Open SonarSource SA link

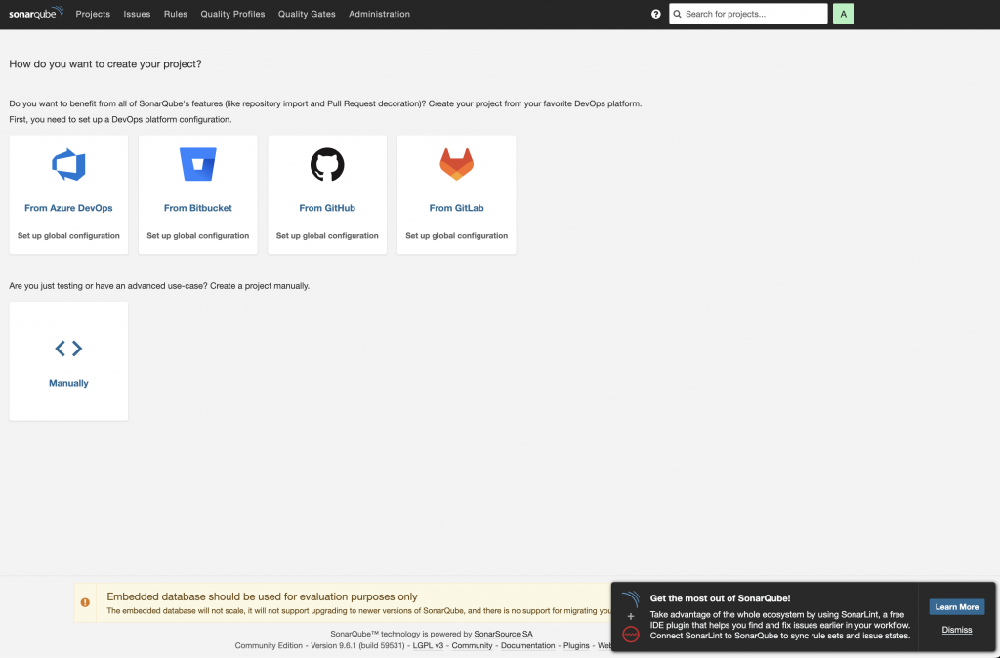[503, 634]
